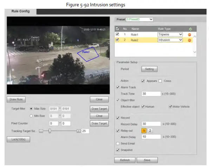Toggle the select-all rules header checkbox
Image resolution: width=209 pixels, height=167 pixels.
point(117,29)
